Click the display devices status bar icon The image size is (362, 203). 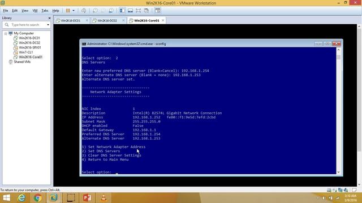[x=340, y=190]
